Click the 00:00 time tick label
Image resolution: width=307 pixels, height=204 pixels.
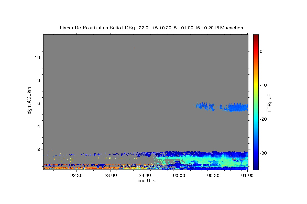(179, 175)
